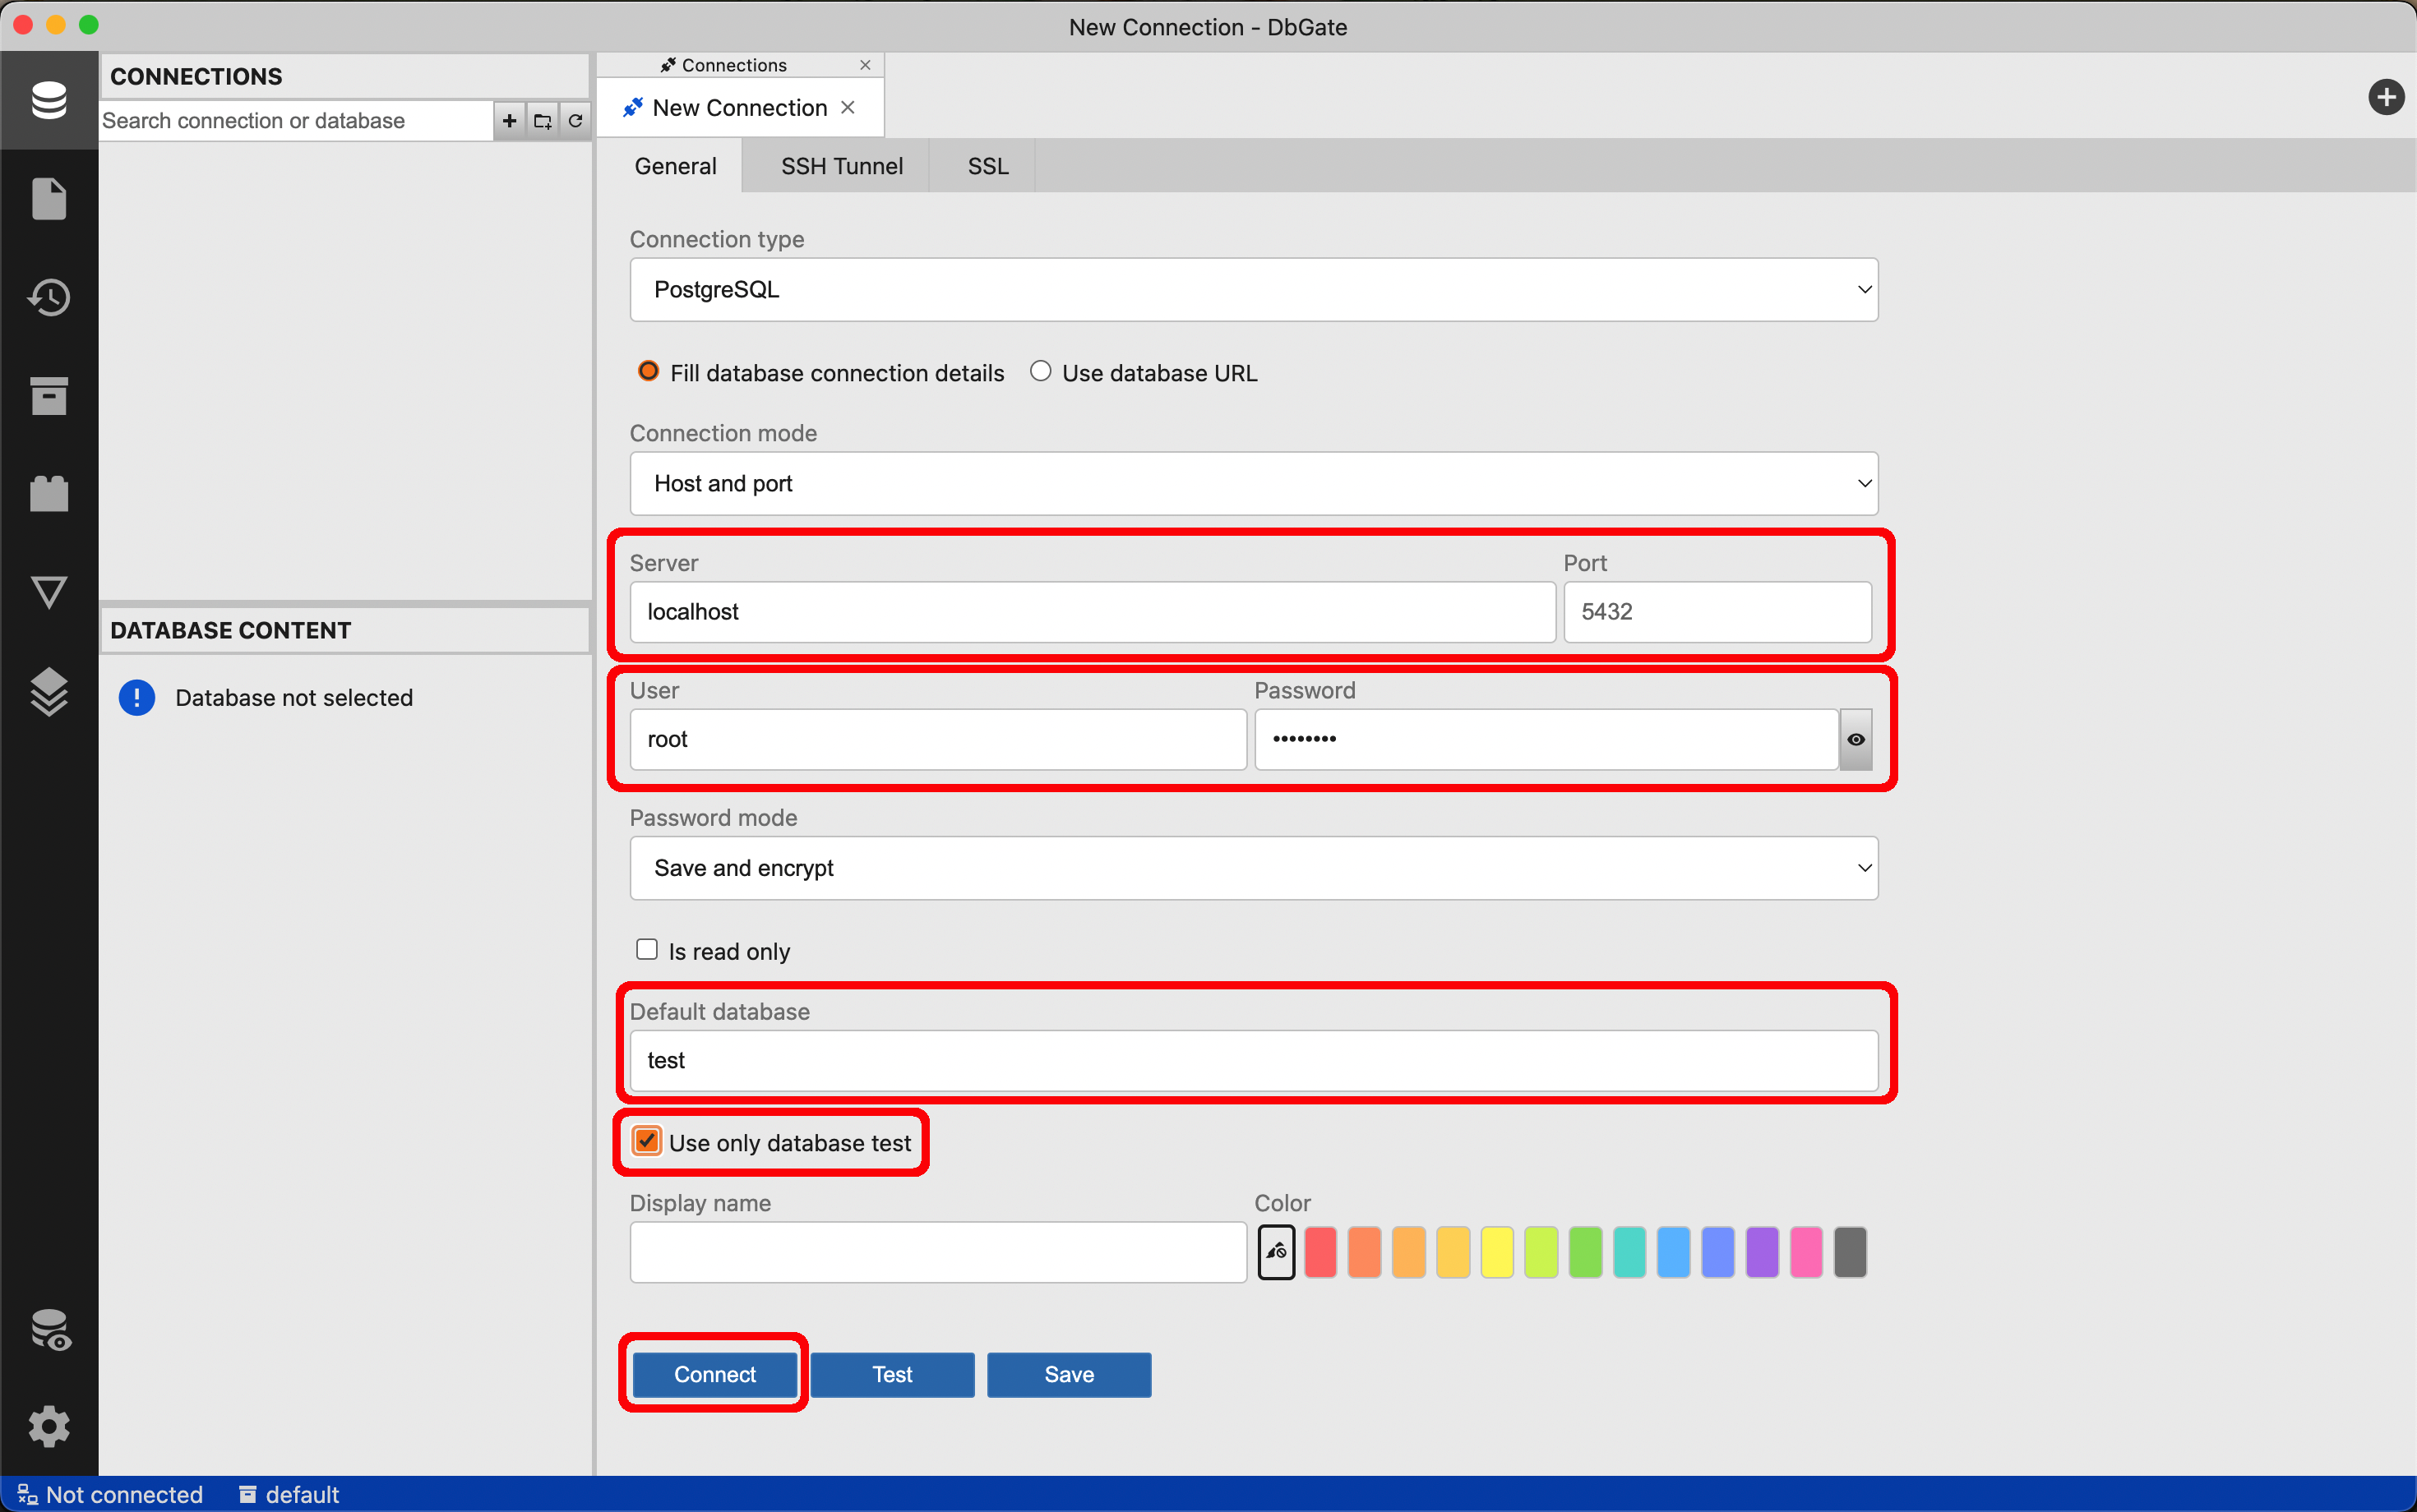Viewport: 2417px width, 1512px height.
Task: Open the database with eye sidebar icon
Action: [x=49, y=1330]
